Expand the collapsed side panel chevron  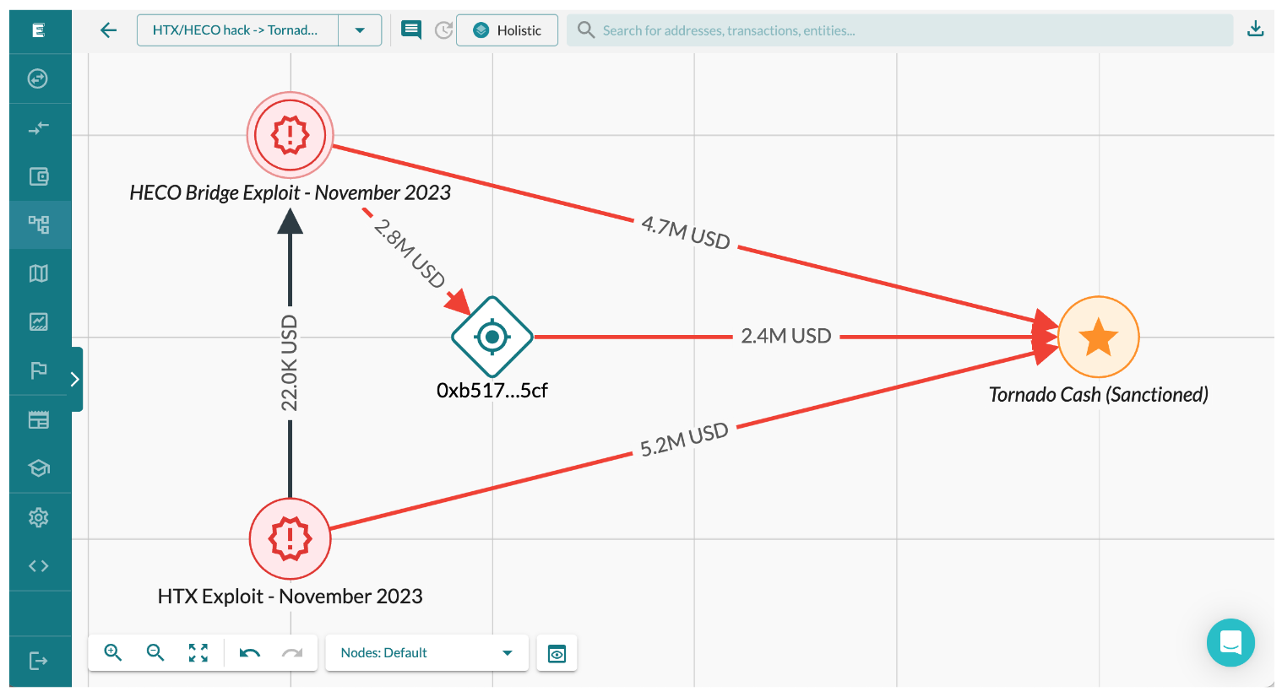tap(75, 379)
